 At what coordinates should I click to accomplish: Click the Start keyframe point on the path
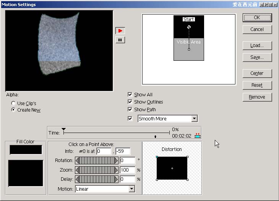[189, 27]
